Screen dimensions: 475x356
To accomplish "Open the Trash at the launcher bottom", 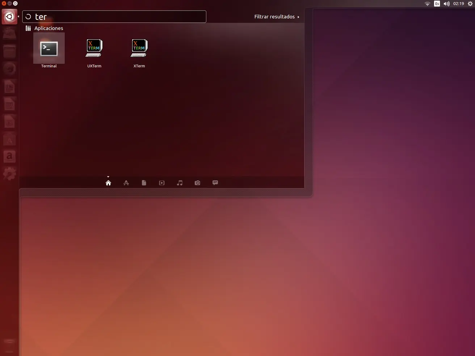I will 9,346.
